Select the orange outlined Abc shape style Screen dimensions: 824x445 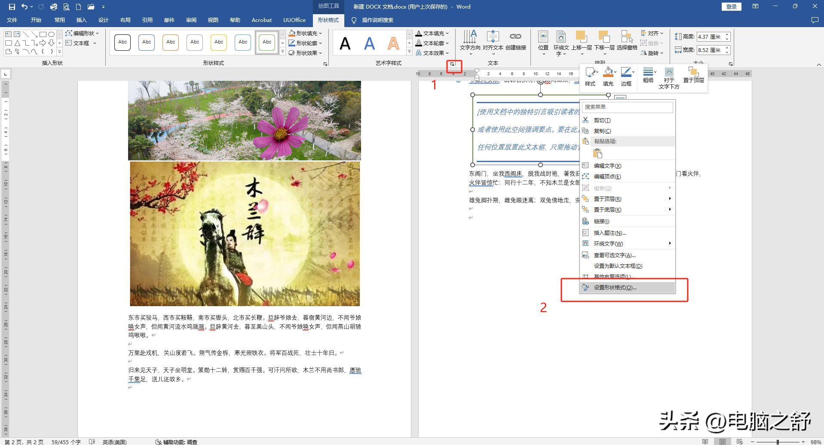tap(171, 43)
